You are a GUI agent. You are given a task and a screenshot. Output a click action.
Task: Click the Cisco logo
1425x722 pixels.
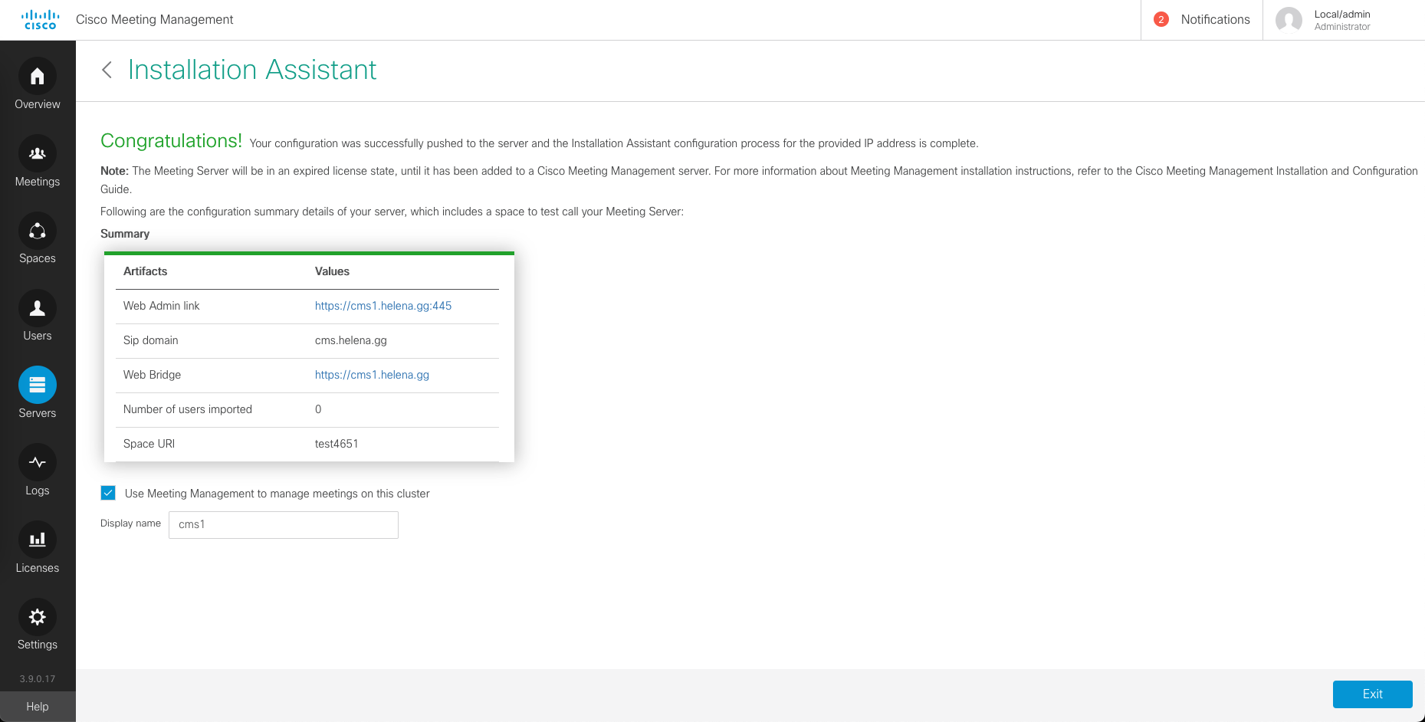(40, 20)
